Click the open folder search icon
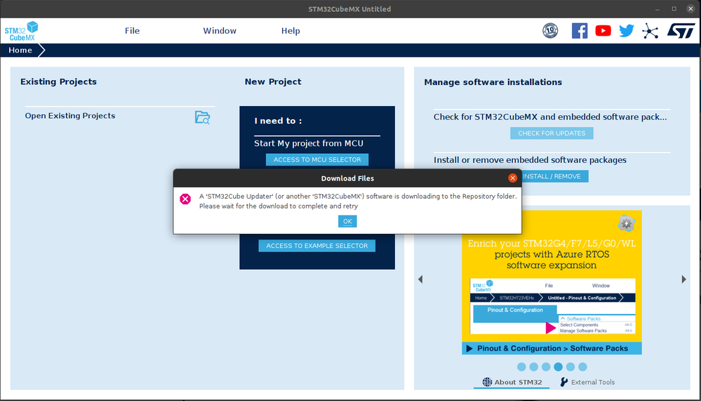The width and height of the screenshot is (701, 401). (202, 117)
